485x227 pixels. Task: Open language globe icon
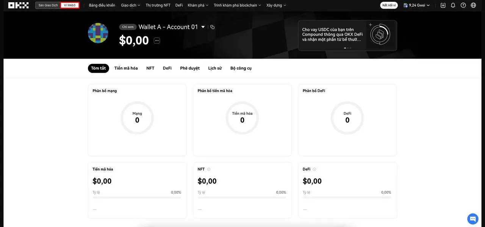[x=473, y=5]
